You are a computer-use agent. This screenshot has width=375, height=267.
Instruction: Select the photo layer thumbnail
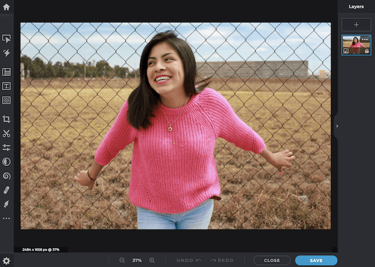356,45
